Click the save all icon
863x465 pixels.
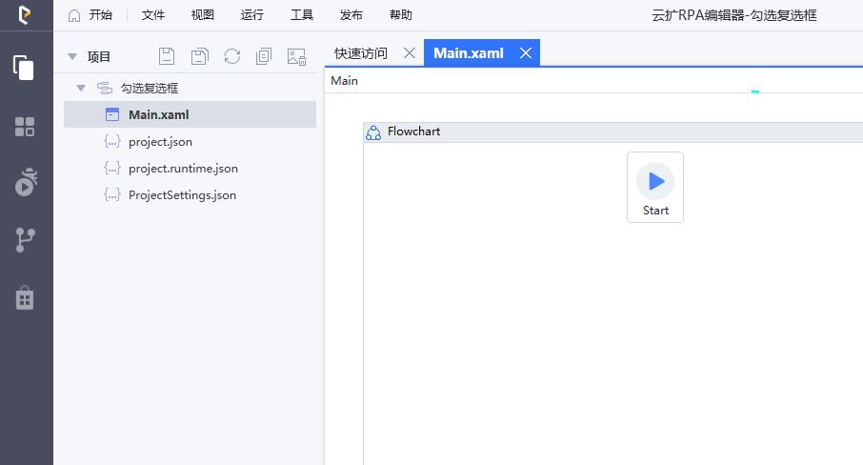point(199,56)
